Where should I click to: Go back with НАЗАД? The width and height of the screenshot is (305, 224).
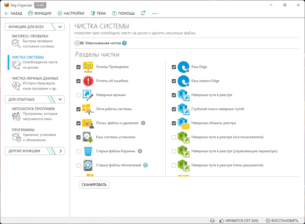click(13, 13)
